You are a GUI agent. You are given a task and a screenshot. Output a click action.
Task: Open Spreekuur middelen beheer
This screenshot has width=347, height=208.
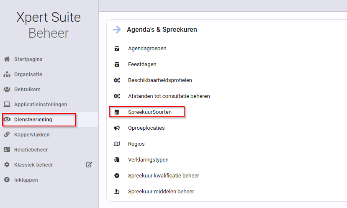161,191
